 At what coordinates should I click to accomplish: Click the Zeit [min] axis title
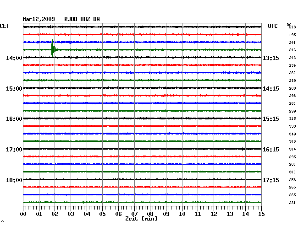point(141,219)
